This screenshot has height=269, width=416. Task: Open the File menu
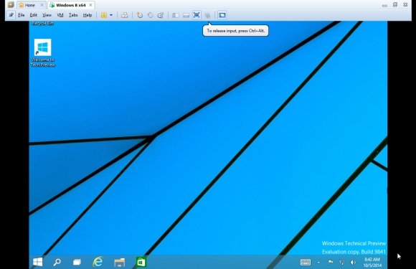pos(22,15)
